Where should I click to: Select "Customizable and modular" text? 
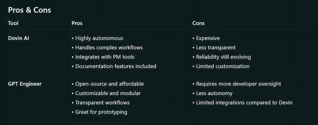point(108,93)
